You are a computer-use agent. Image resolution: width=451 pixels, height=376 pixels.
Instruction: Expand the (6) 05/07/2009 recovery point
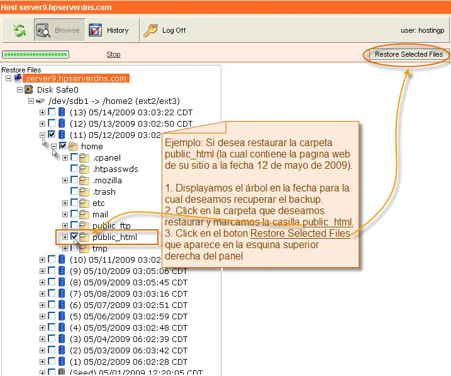click(x=42, y=305)
